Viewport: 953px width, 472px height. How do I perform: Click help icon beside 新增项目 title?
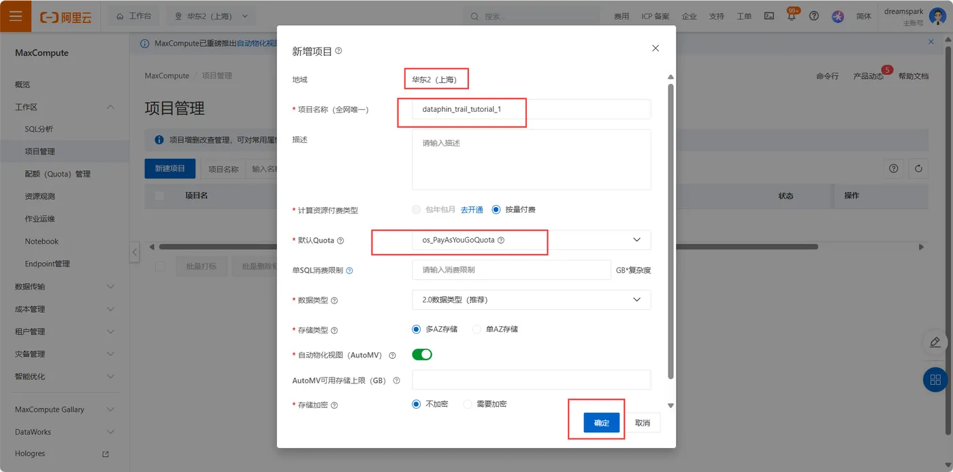(x=339, y=51)
